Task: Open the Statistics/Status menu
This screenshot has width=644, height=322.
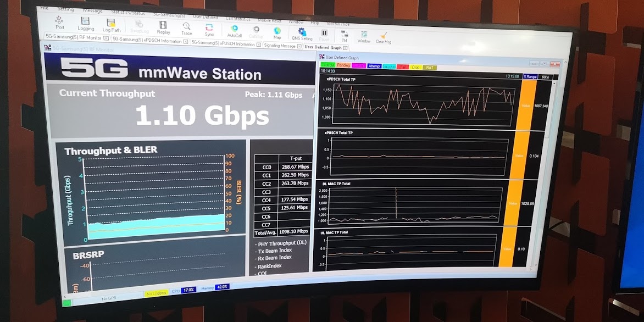Action: coord(127,13)
